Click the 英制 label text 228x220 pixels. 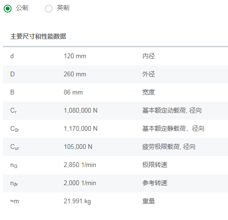point(63,8)
